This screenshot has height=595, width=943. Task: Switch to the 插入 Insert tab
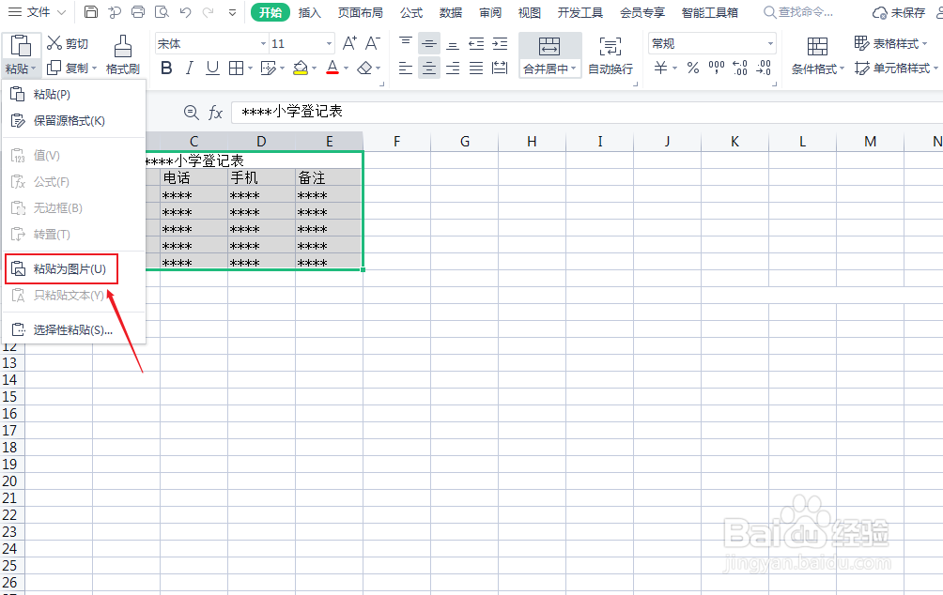click(310, 12)
